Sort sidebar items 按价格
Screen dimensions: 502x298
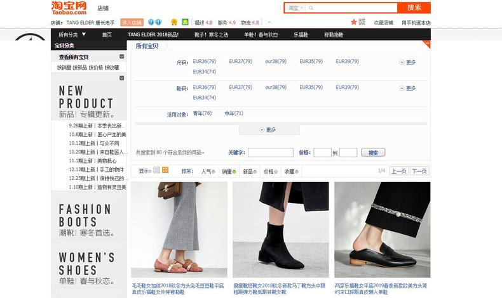coord(96,67)
